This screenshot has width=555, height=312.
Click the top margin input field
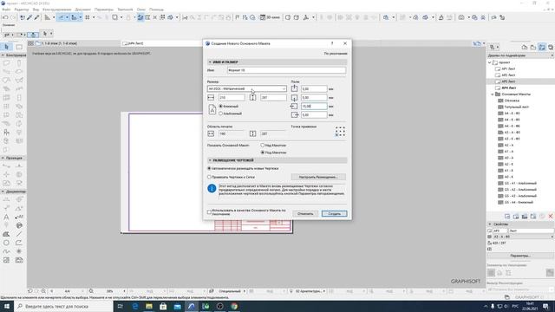pyautogui.click(x=314, y=88)
